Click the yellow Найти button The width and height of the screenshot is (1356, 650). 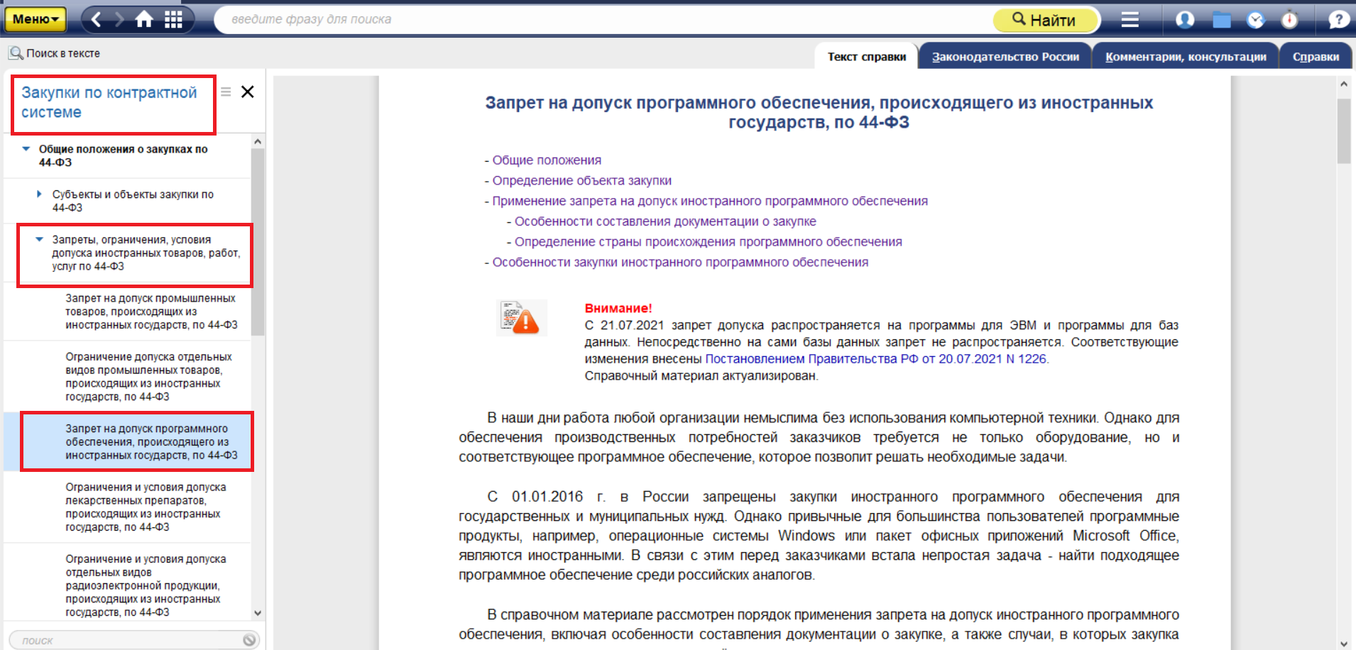point(1045,19)
